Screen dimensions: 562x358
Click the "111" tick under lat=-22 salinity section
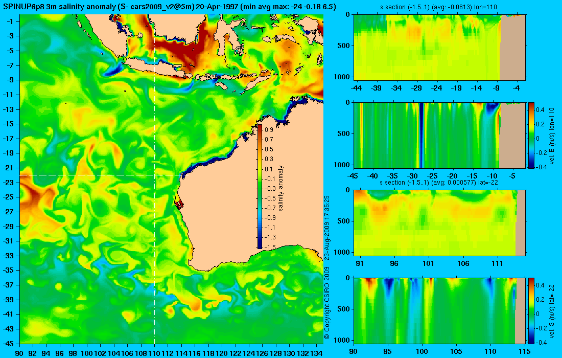click(x=498, y=264)
